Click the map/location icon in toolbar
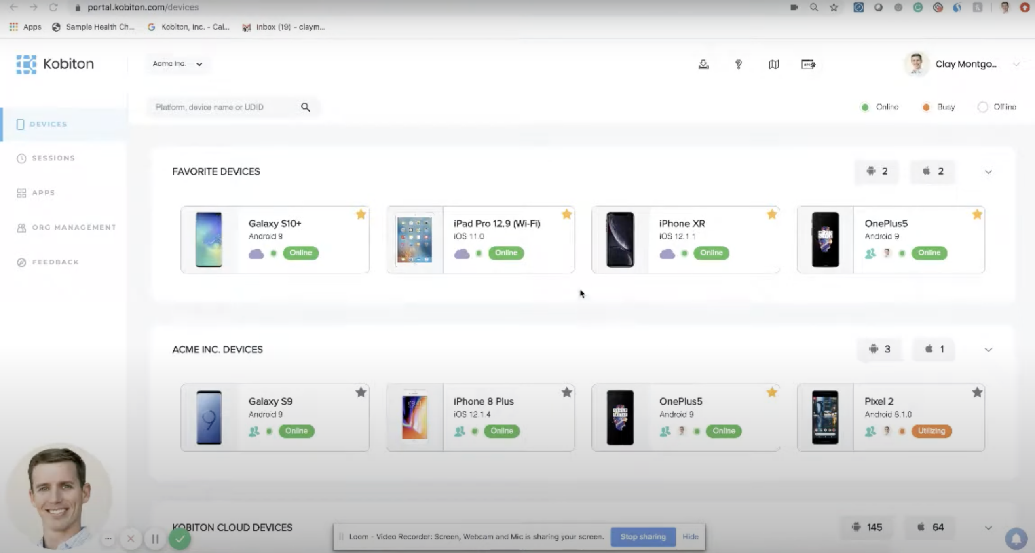Screen dimensions: 1035x553 point(773,63)
